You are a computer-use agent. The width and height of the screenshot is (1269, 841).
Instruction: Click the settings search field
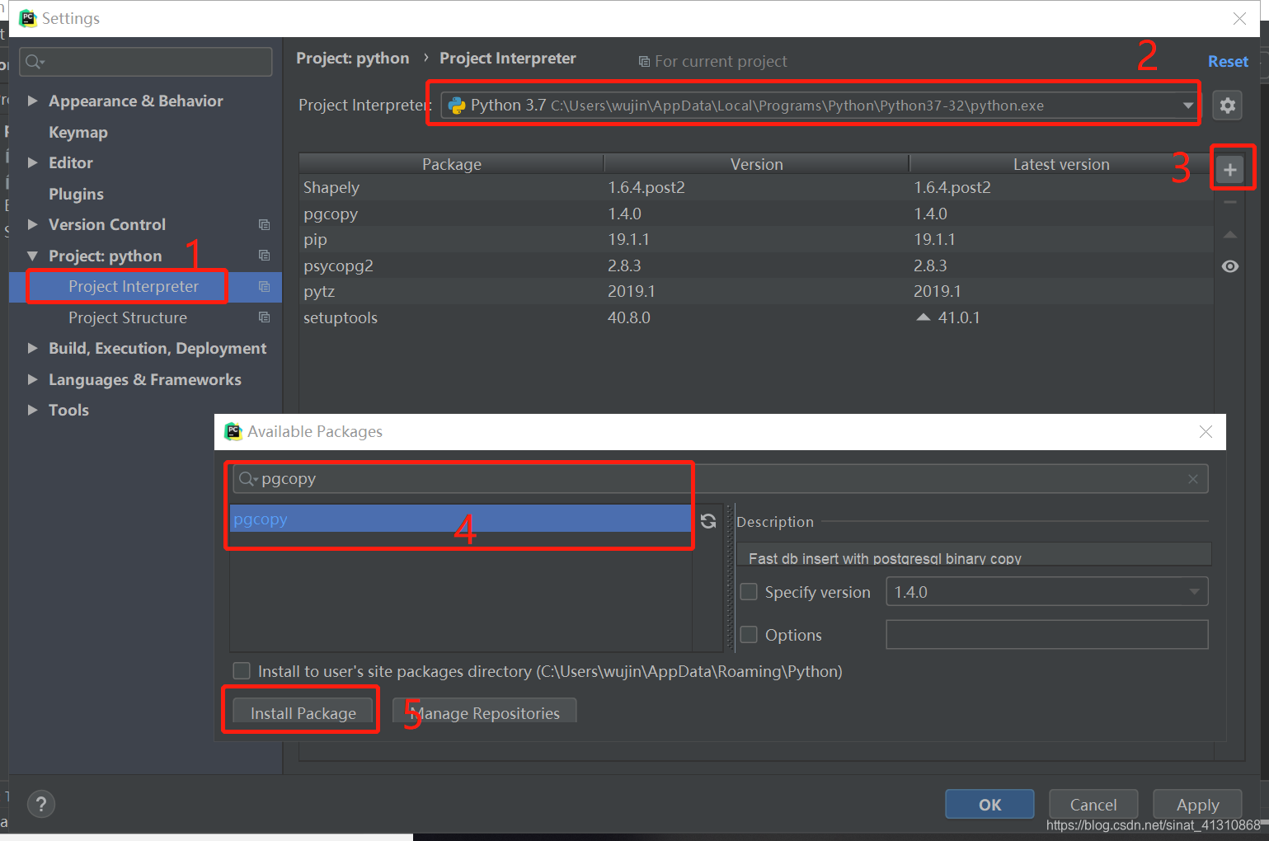[146, 62]
